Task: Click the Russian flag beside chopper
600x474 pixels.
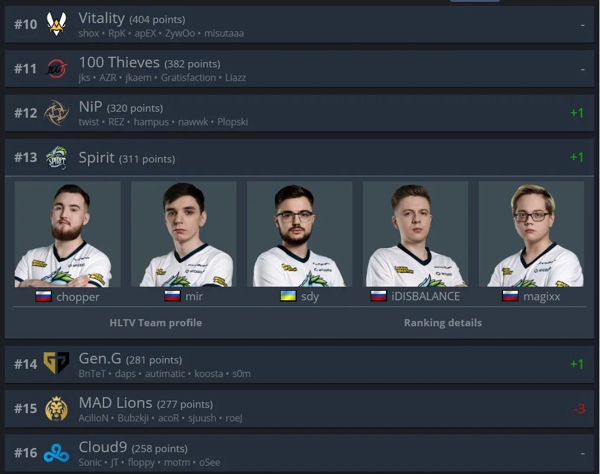Action: pos(43,296)
